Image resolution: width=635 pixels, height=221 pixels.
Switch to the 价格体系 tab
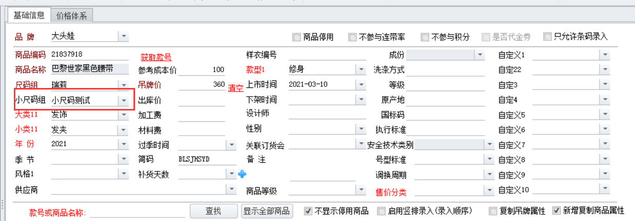[x=71, y=16]
